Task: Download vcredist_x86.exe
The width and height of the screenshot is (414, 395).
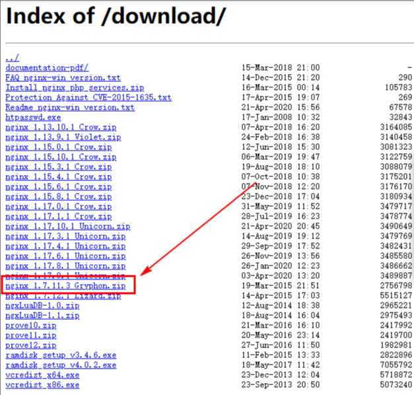Action: point(42,385)
